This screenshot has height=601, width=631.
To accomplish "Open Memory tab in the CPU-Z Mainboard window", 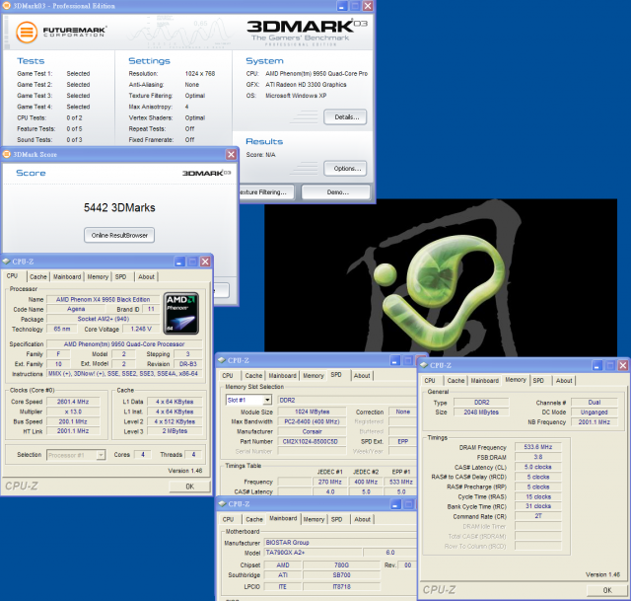I will click(314, 519).
